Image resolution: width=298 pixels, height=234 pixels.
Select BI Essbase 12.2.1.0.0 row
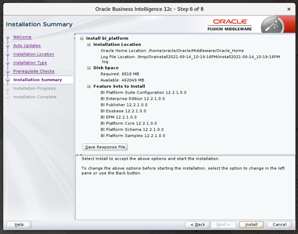point(123,111)
